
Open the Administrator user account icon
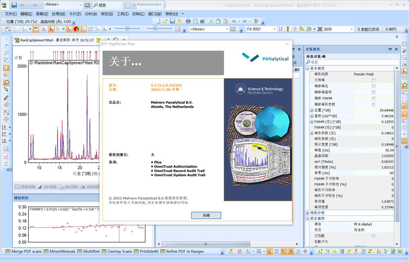[128, 5]
